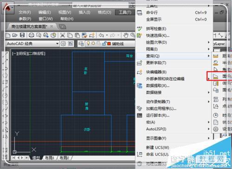This screenshot has height=169, width=232.
Task: Expand AutoLISP(I) submenu arrow
Action: [209, 129]
